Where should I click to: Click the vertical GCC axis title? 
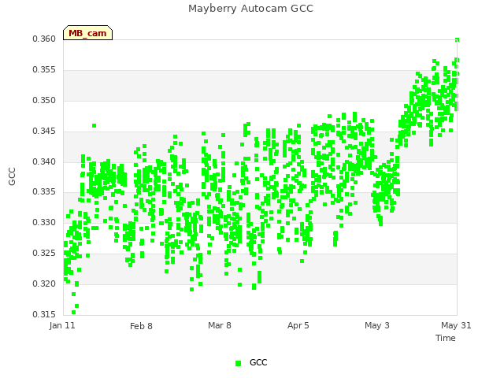click(12, 176)
